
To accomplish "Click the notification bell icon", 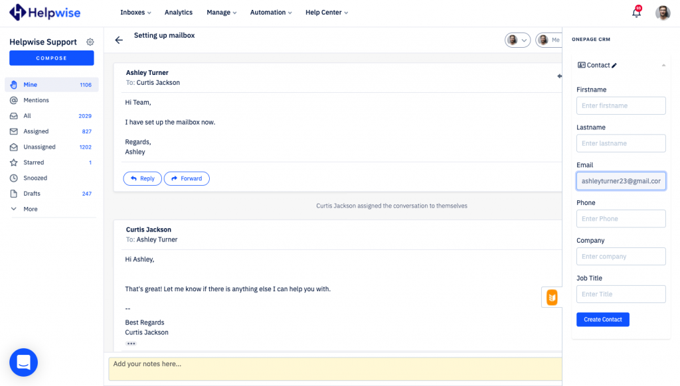I will point(636,13).
